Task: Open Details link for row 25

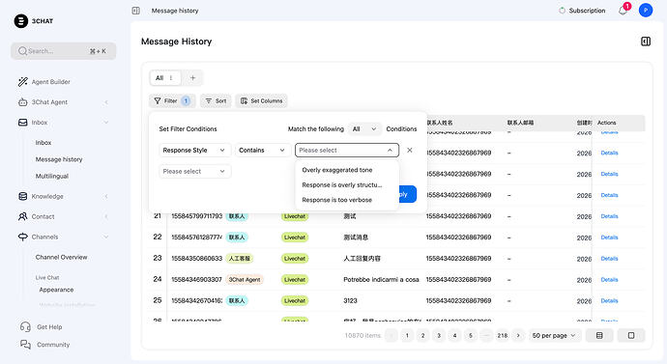Action: 609,300
